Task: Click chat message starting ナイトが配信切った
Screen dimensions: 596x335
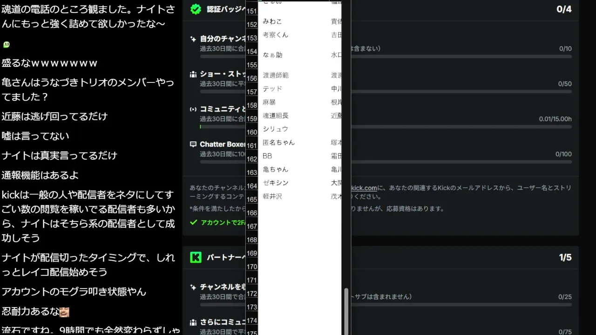Action: click(x=88, y=265)
